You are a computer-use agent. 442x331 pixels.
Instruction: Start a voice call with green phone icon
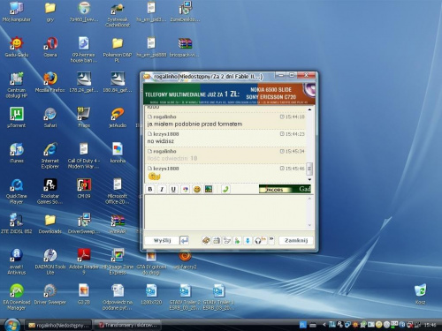click(225, 189)
